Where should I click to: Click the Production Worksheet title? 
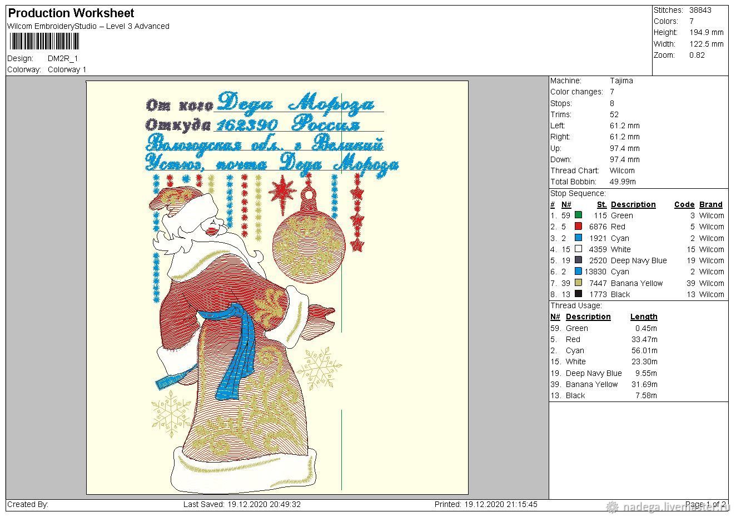[x=71, y=13]
